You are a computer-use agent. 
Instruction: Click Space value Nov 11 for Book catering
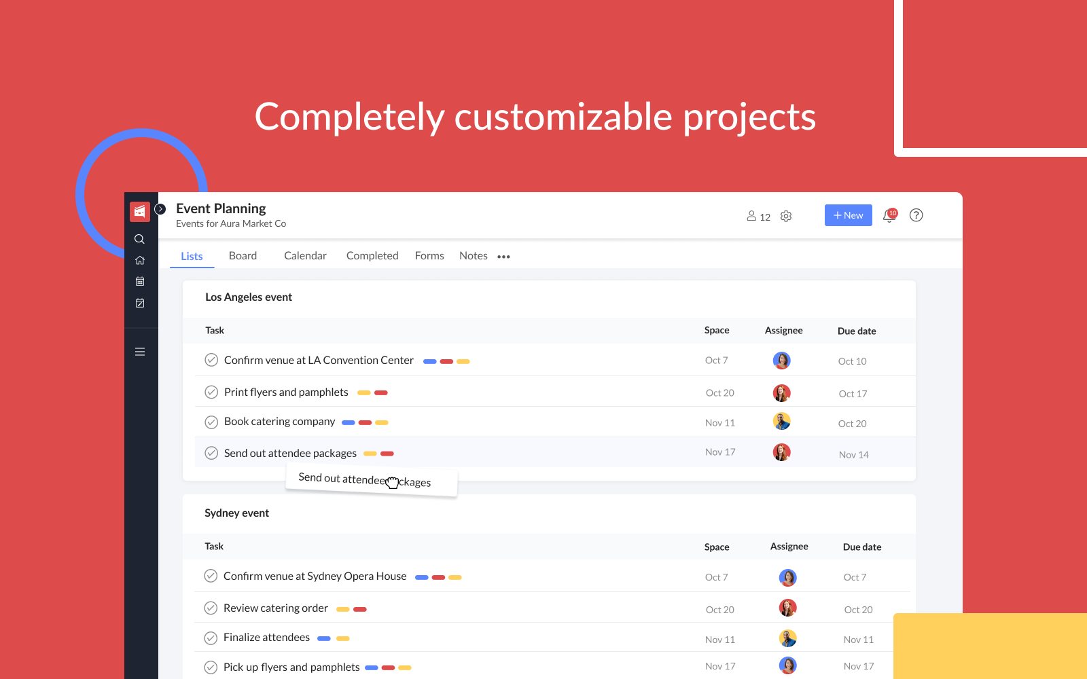720,422
